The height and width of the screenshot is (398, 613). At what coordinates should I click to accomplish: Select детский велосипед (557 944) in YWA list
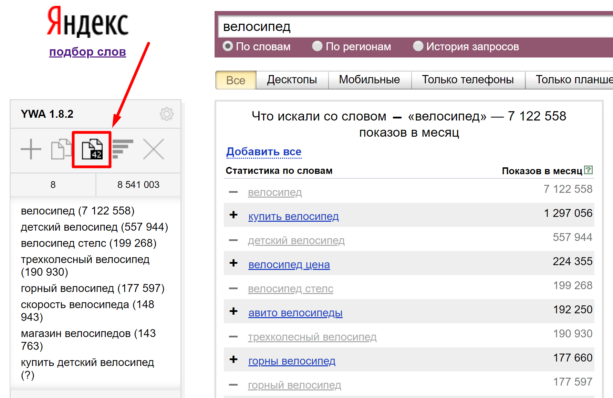coord(94,227)
